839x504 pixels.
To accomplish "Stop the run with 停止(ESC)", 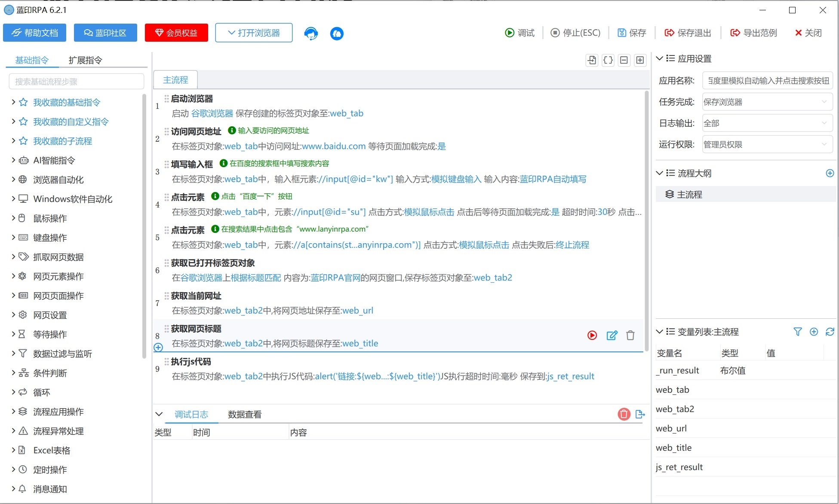I will click(575, 33).
